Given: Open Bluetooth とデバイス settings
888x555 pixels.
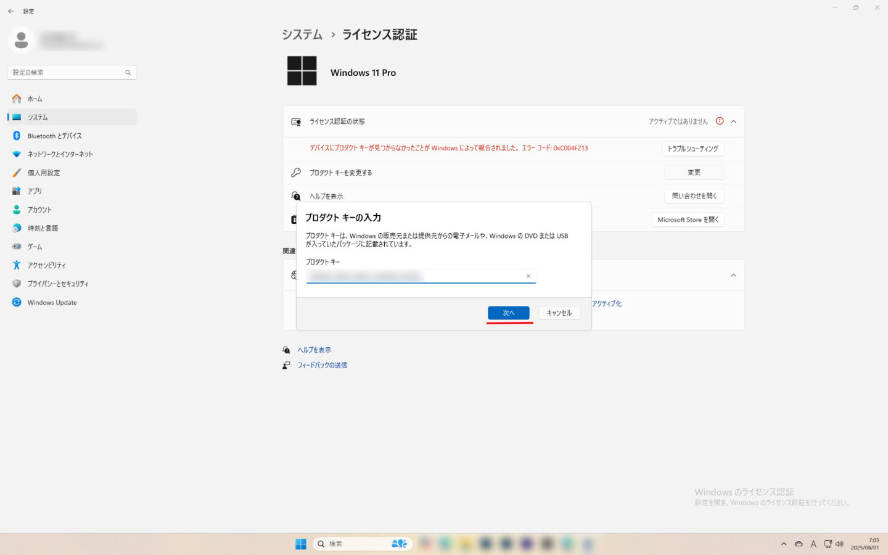Looking at the screenshot, I should 72,136.
